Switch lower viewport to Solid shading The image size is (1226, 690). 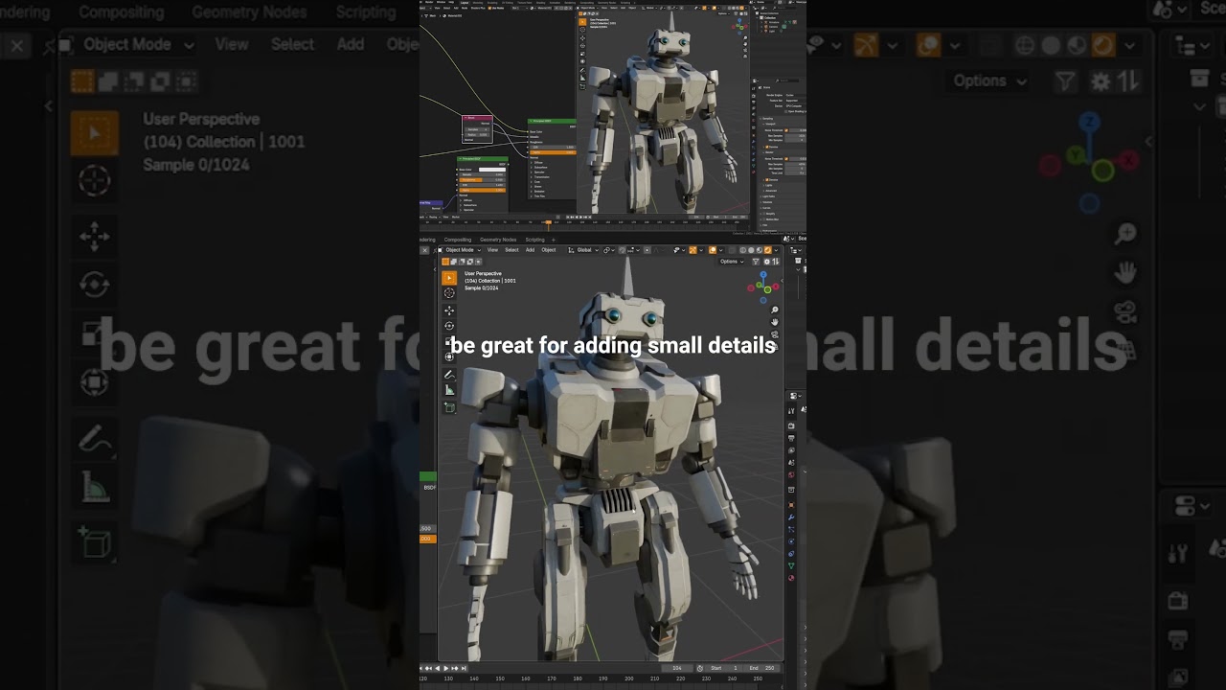coord(751,250)
